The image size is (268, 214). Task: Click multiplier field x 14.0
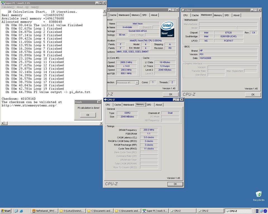126,66
